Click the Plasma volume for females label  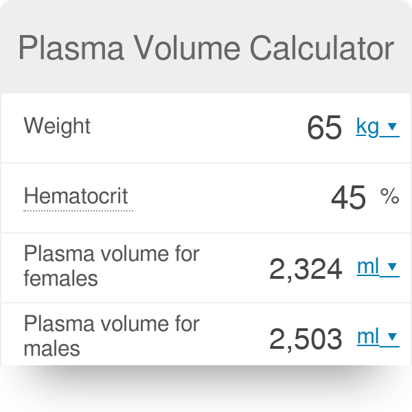click(111, 266)
